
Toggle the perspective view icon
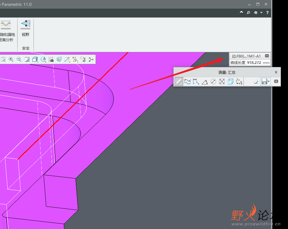(59, 59)
